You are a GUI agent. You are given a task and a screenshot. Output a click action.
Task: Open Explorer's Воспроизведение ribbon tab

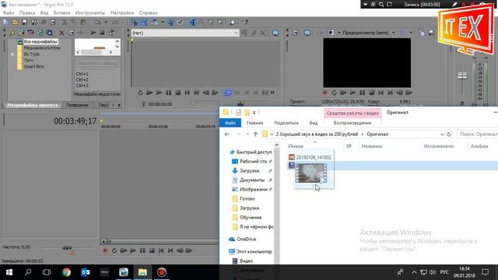(x=352, y=123)
